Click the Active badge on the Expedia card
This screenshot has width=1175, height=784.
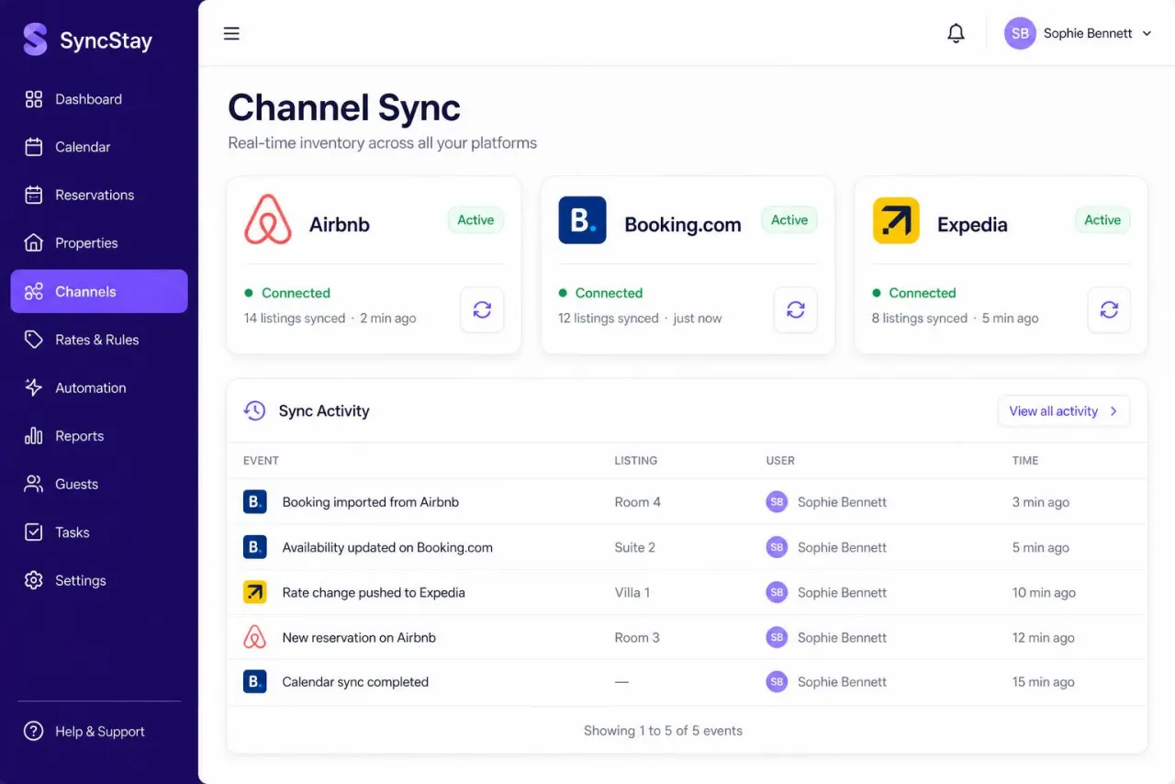(1102, 220)
